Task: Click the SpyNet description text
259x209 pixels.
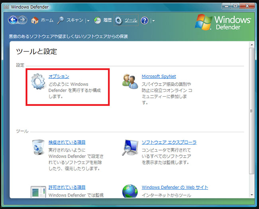Action: point(167,94)
